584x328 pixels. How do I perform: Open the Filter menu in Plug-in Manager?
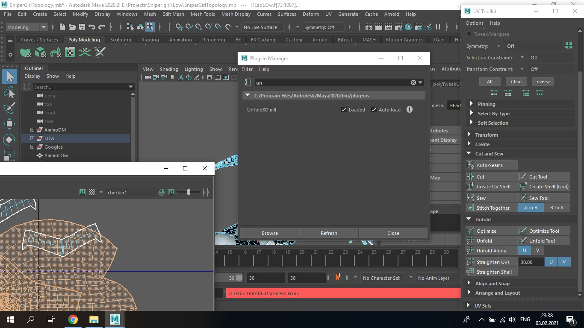[247, 69]
